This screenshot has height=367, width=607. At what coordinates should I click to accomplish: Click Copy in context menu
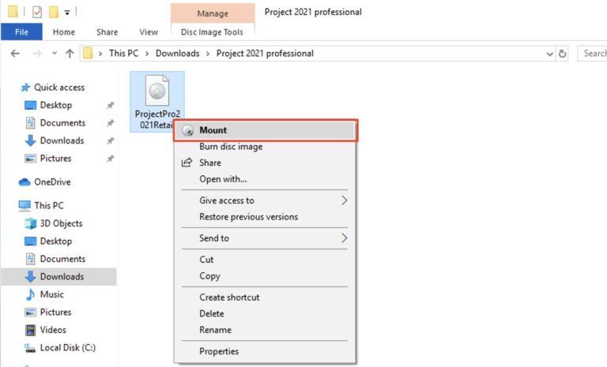coord(266,275)
